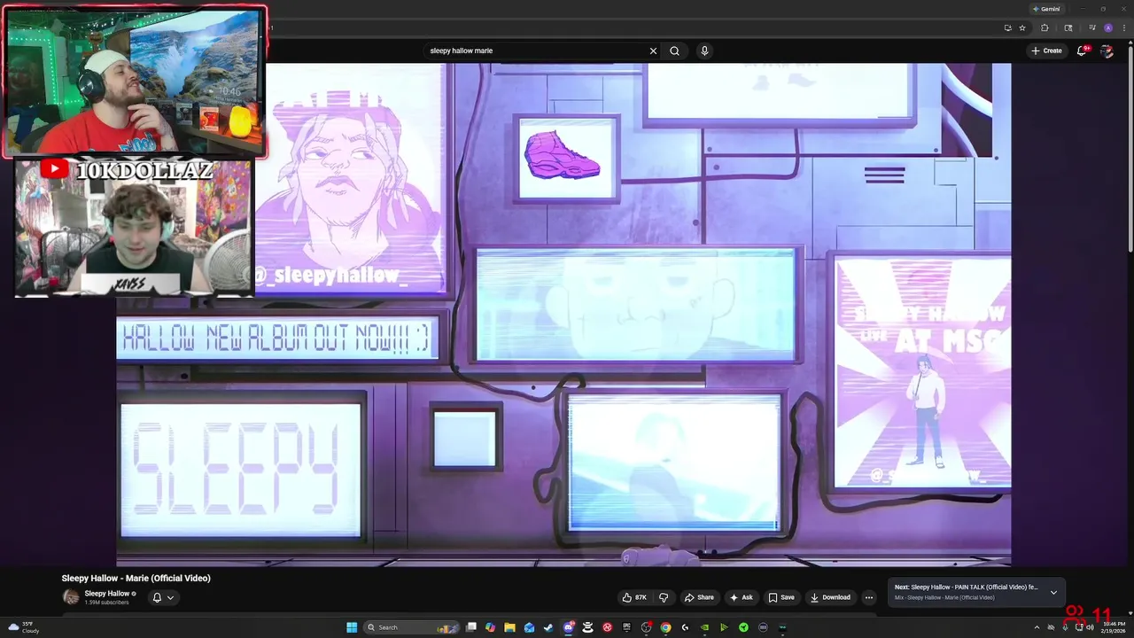Open the weather widget showing Cloudy
Viewport: 1134px width, 638px height.
(24, 627)
